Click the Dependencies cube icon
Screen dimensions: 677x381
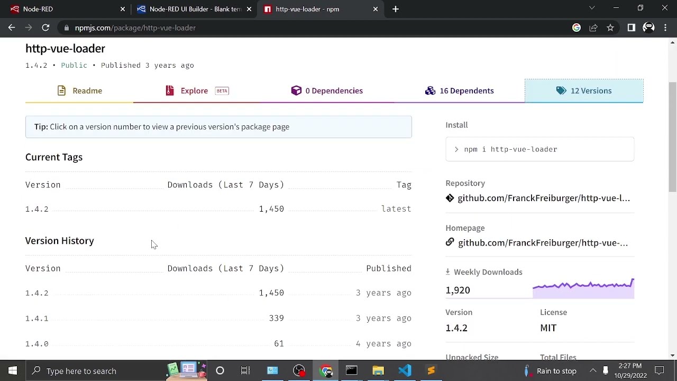pyautogui.click(x=296, y=90)
